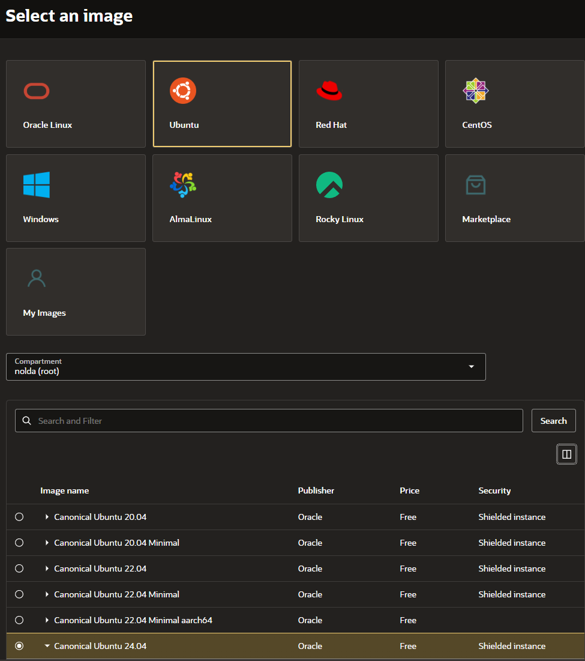The width and height of the screenshot is (585, 661).
Task: Select Canonical Ubuntu 20.04 radio button
Action: (x=19, y=517)
